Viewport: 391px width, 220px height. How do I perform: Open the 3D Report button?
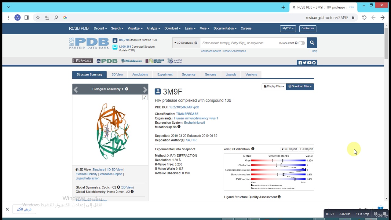289,149
